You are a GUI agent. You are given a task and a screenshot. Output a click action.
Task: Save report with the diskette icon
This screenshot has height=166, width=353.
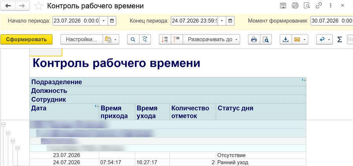(283, 5)
